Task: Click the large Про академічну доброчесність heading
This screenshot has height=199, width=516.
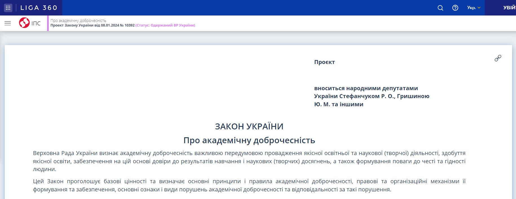Action: (249, 140)
